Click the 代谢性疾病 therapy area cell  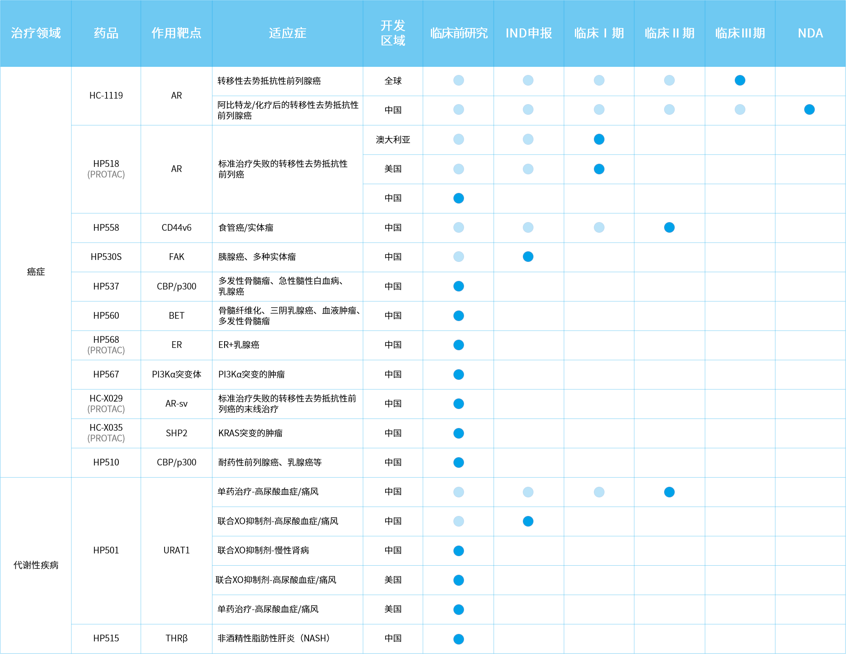(36, 565)
